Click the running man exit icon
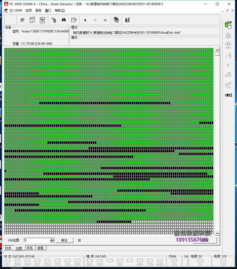This screenshot has width=237, height=269. point(127,20)
